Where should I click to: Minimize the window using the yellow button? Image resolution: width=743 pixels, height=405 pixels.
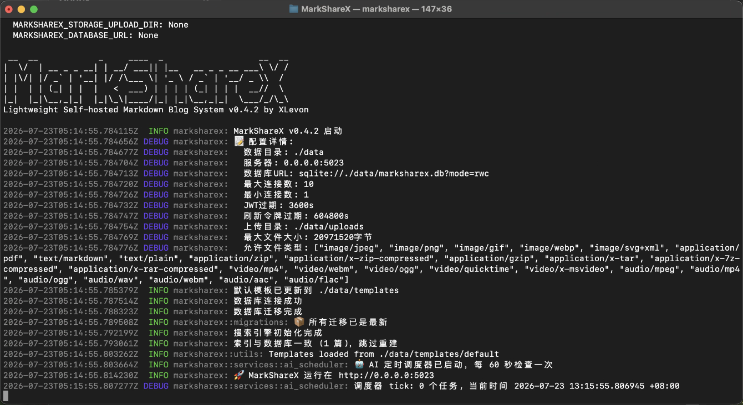pyautogui.click(x=22, y=9)
